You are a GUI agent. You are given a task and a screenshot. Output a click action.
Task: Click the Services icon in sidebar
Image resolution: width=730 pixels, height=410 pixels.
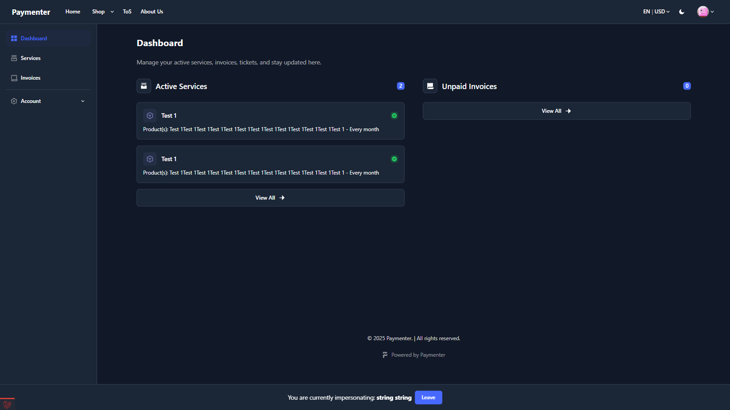14,58
